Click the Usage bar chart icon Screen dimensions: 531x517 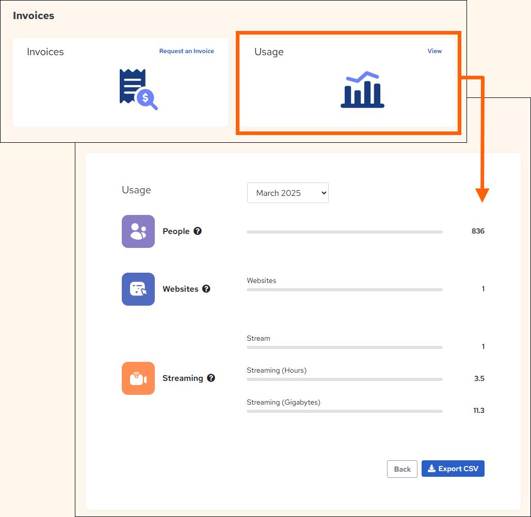(x=362, y=90)
